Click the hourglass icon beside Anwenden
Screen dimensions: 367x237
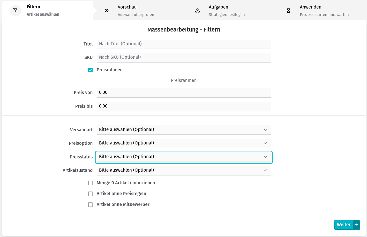[x=288, y=11]
